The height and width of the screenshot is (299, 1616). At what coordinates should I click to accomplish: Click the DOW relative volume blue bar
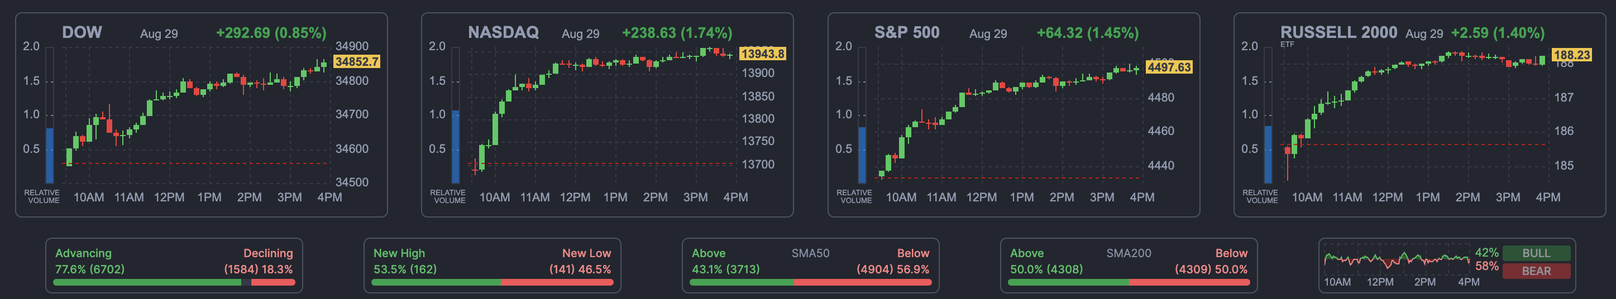pyautogui.click(x=50, y=156)
